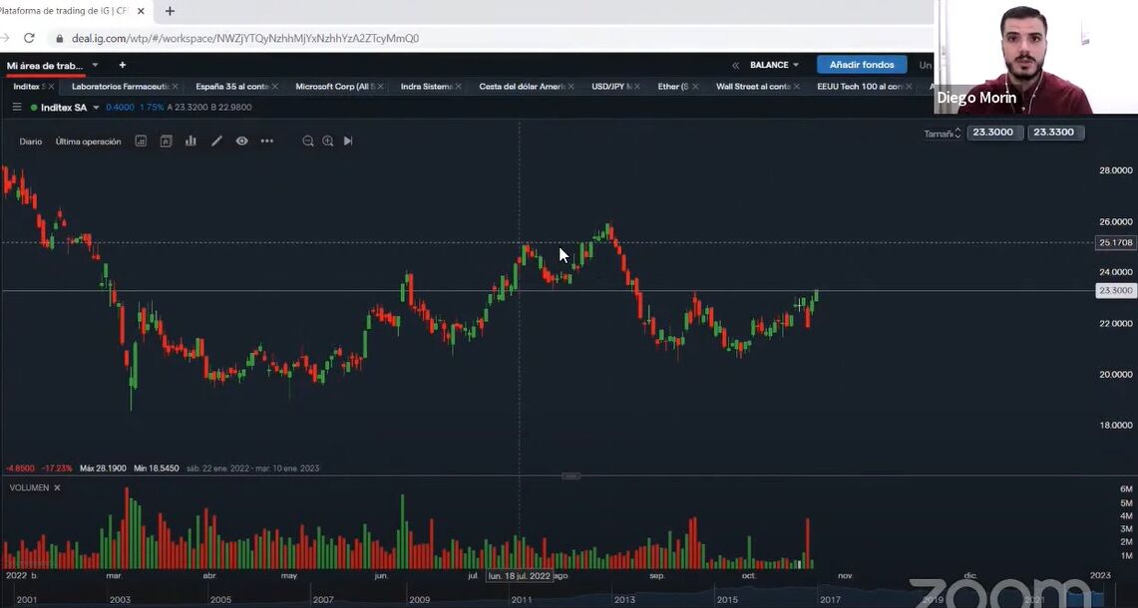Image resolution: width=1138 pixels, height=608 pixels.
Task: Collapse the panel using double chevron icon
Action: 735,66
